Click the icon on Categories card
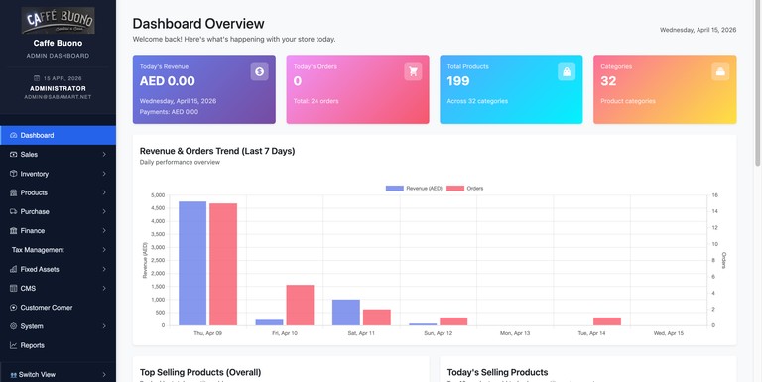The image size is (762, 382). (x=720, y=71)
